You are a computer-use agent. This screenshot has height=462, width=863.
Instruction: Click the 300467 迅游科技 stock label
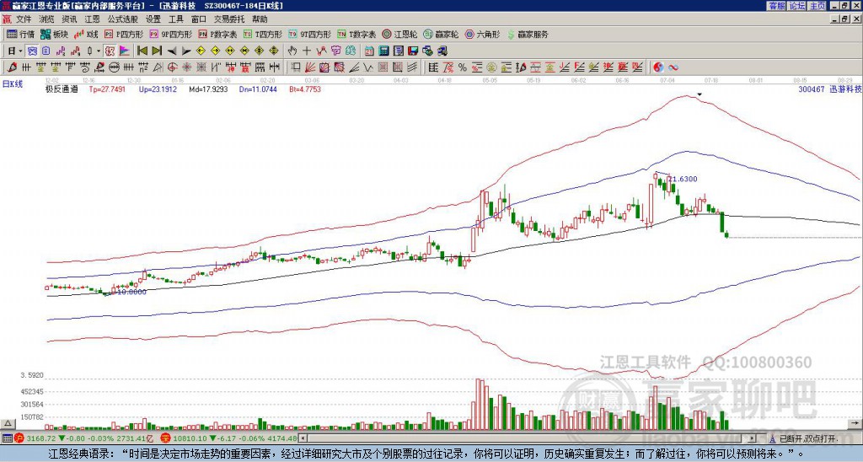(830, 89)
